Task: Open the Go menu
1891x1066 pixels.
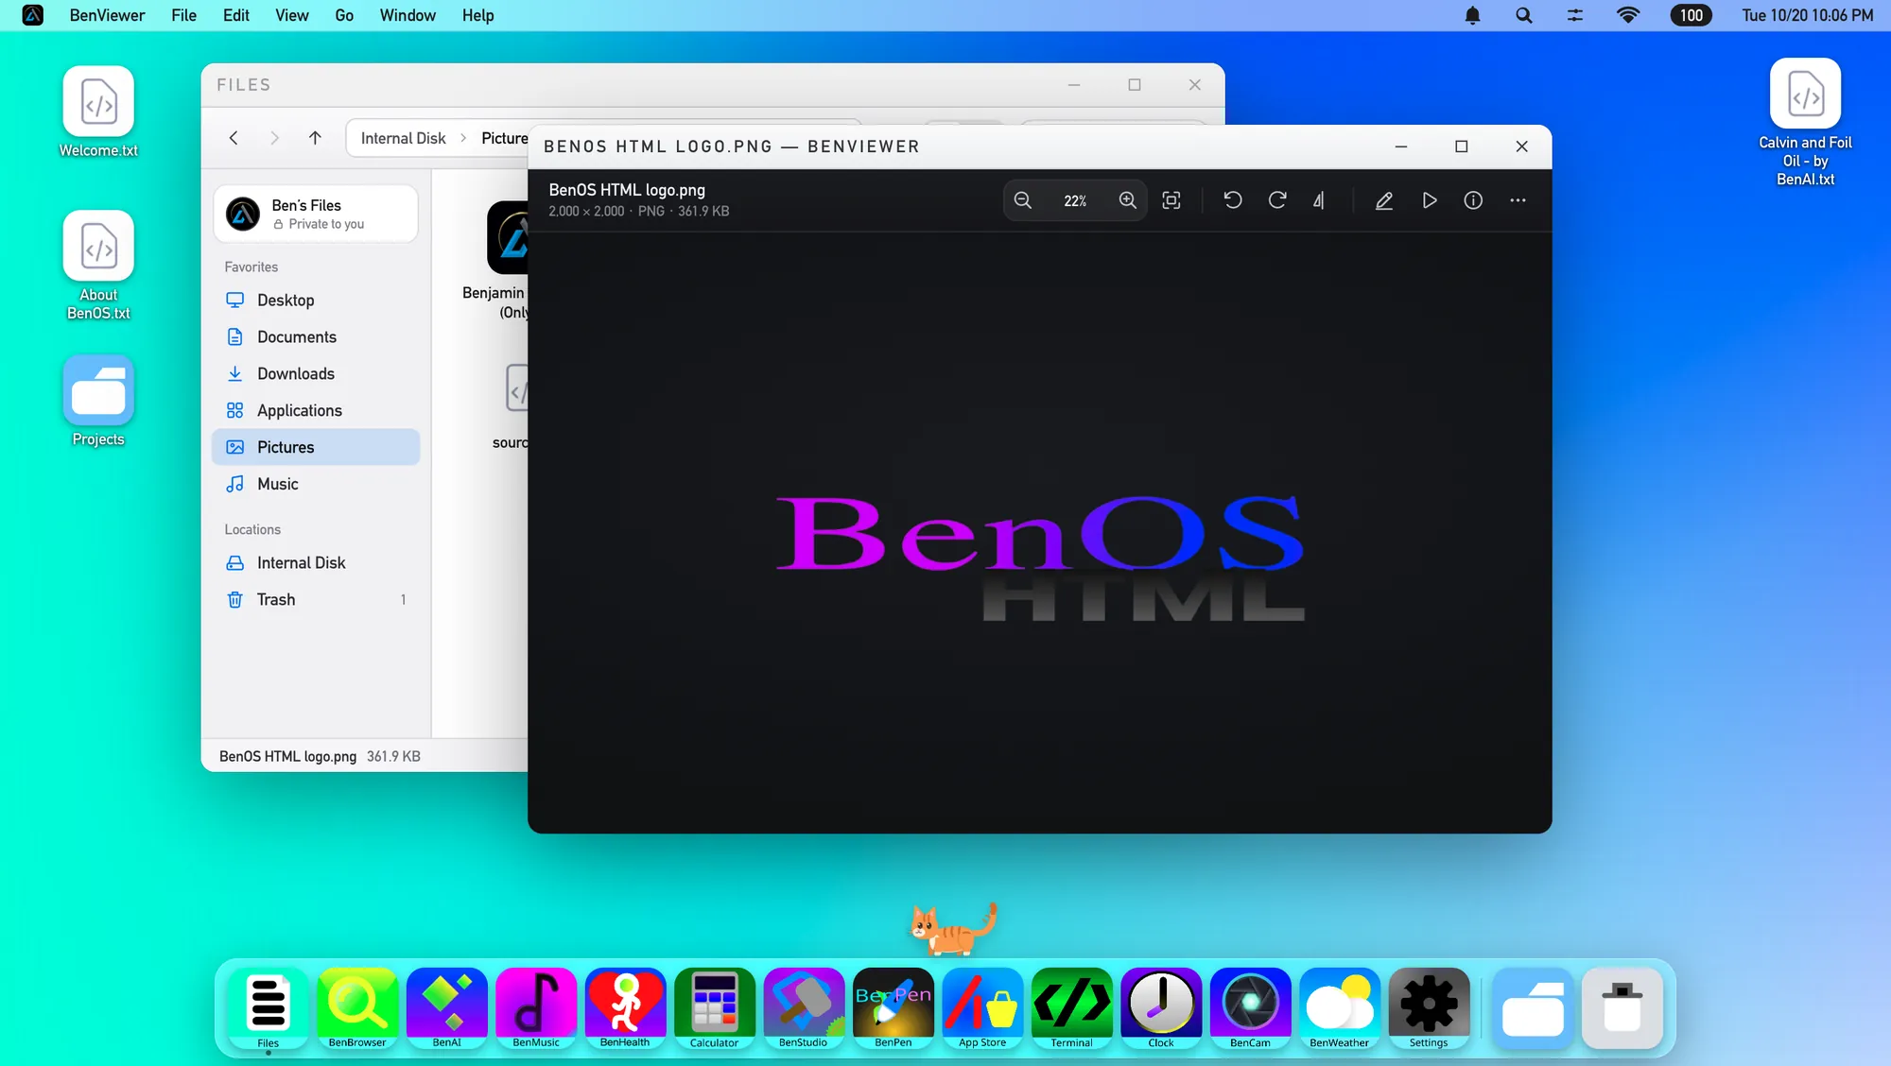Action: [x=344, y=15]
